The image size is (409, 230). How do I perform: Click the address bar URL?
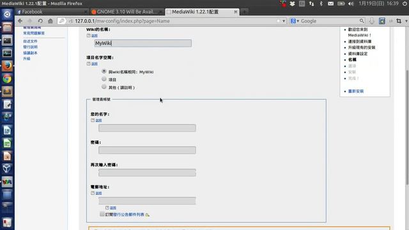click(x=122, y=21)
